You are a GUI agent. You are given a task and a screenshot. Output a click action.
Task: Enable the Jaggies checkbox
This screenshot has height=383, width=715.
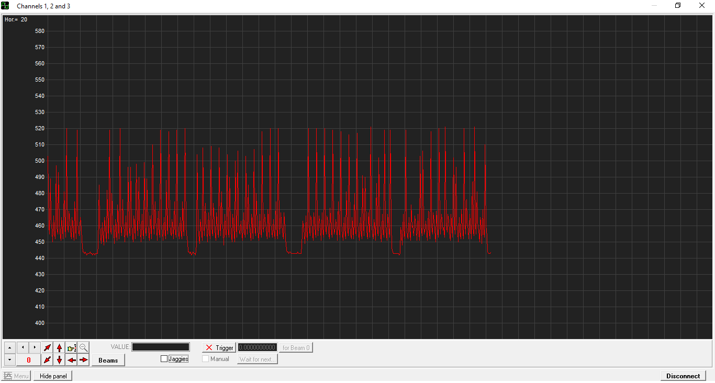pyautogui.click(x=164, y=359)
